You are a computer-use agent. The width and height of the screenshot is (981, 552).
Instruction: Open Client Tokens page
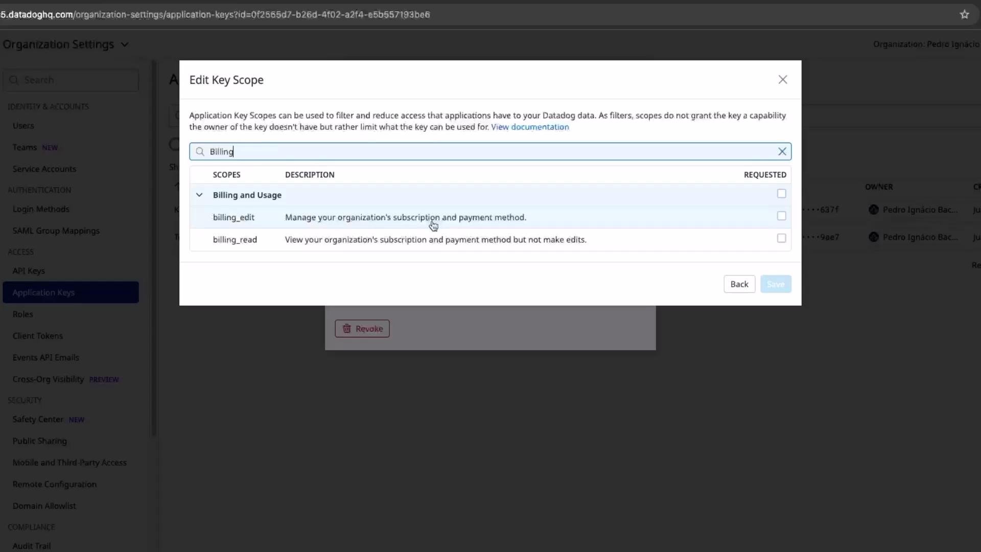pyautogui.click(x=38, y=336)
